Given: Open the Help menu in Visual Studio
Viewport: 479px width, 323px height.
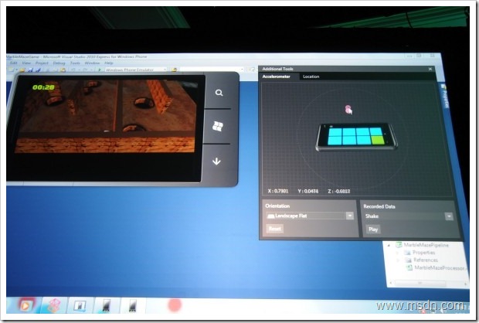Looking at the screenshot, I should point(109,63).
